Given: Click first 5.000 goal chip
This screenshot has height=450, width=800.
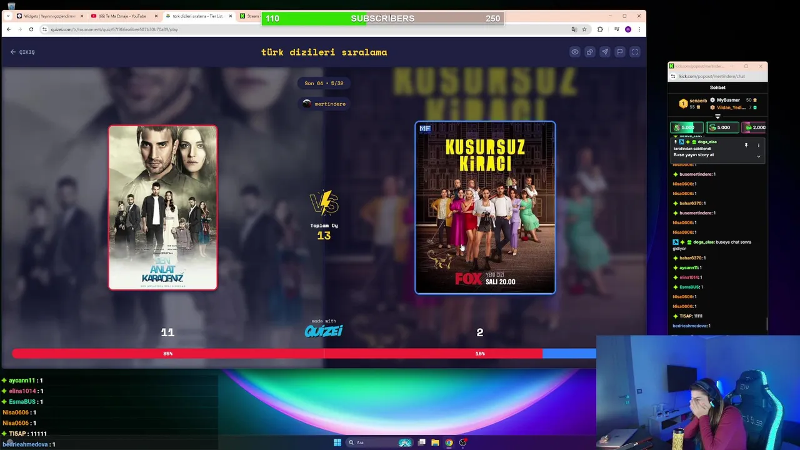Looking at the screenshot, I should [686, 127].
